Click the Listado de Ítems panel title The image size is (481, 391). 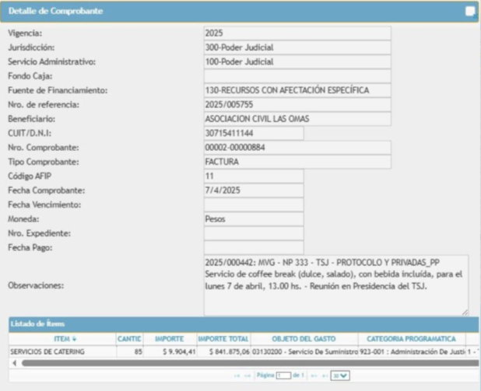[x=37, y=324]
